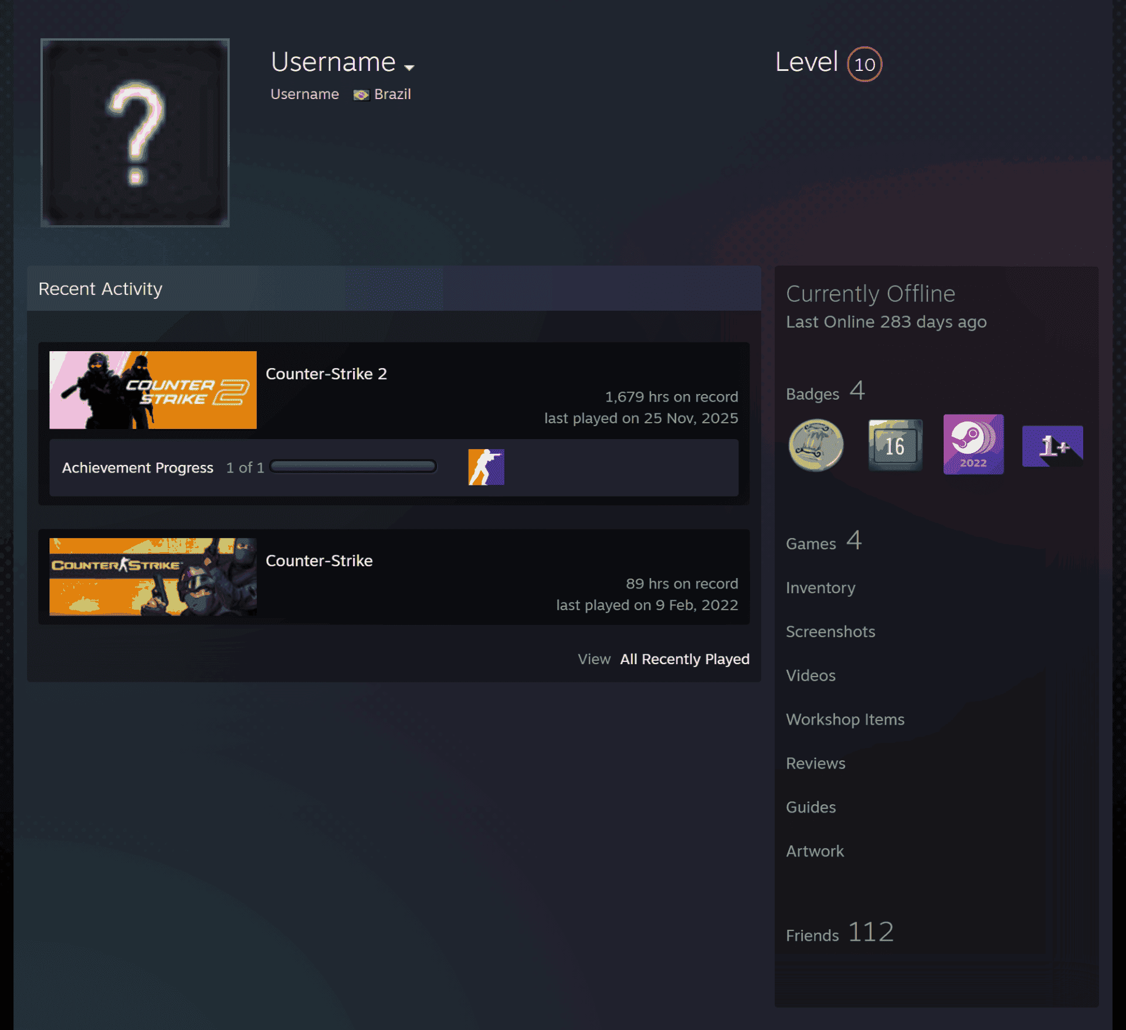Open the Counter-Strike title link
The width and height of the screenshot is (1126, 1030).
click(319, 561)
